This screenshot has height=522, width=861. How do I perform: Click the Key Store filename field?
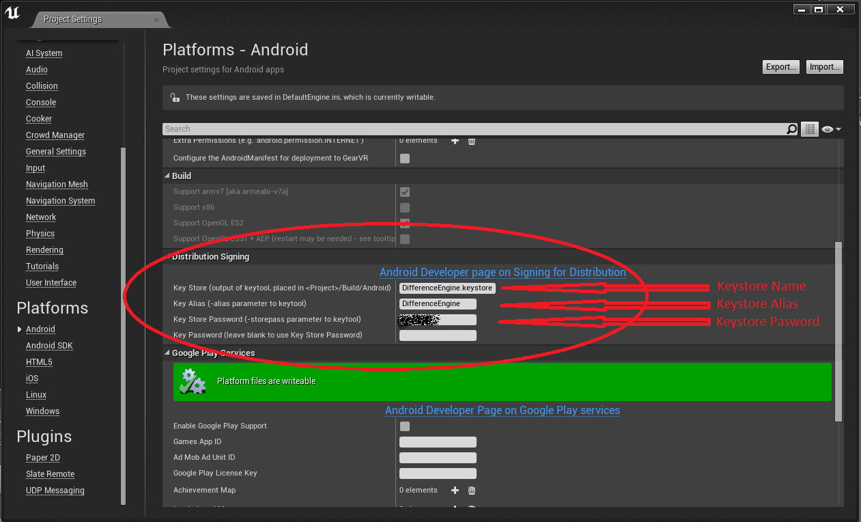(447, 288)
